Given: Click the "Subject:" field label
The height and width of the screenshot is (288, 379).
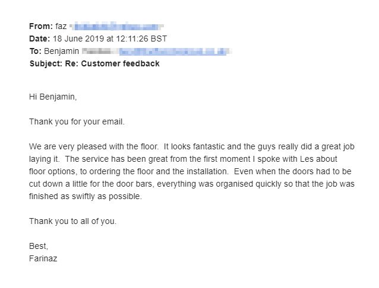Looking at the screenshot, I should click(x=46, y=63).
